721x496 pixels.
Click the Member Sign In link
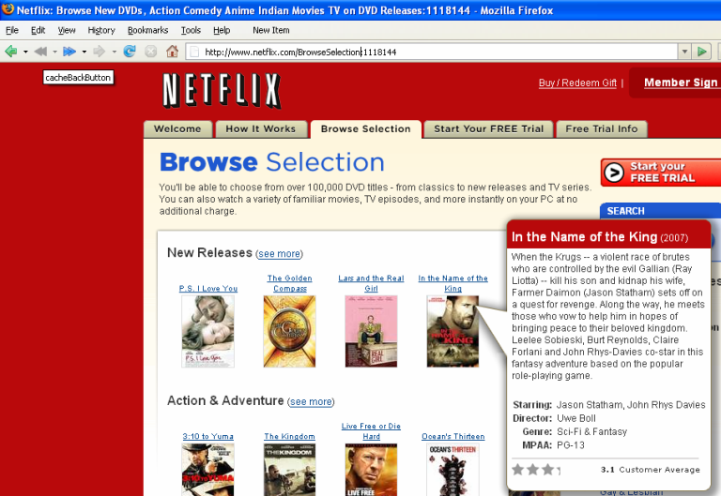(x=682, y=83)
